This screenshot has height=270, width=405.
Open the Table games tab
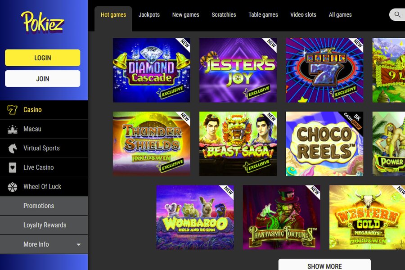[263, 15]
